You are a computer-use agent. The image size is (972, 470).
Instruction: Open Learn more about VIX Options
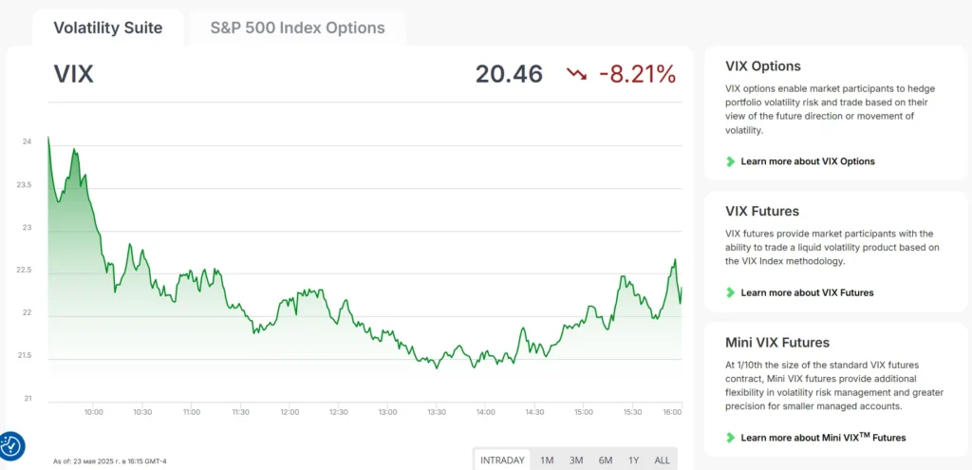808,161
